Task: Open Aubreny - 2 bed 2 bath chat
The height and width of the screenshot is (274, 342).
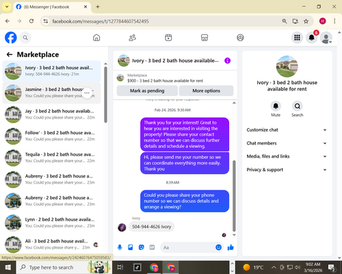Action: click(x=51, y=201)
